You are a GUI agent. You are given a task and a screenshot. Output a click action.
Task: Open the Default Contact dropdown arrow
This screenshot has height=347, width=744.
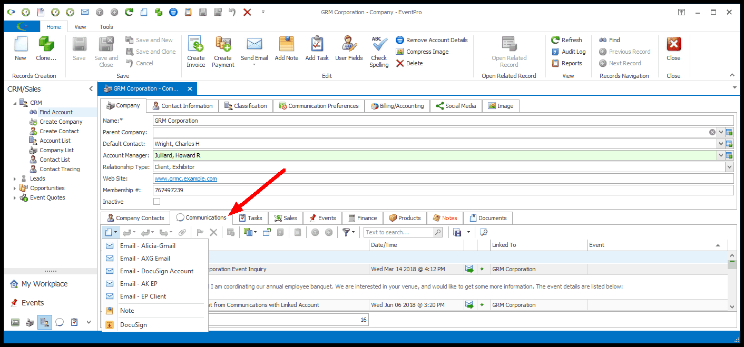tap(720, 144)
